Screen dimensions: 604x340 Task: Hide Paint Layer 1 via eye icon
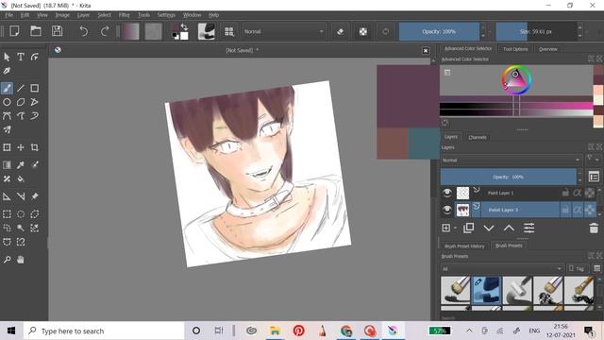click(446, 193)
